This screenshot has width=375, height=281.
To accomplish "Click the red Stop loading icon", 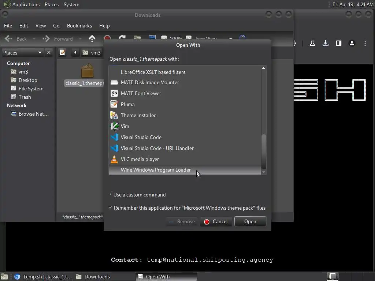I will pos(107,38).
